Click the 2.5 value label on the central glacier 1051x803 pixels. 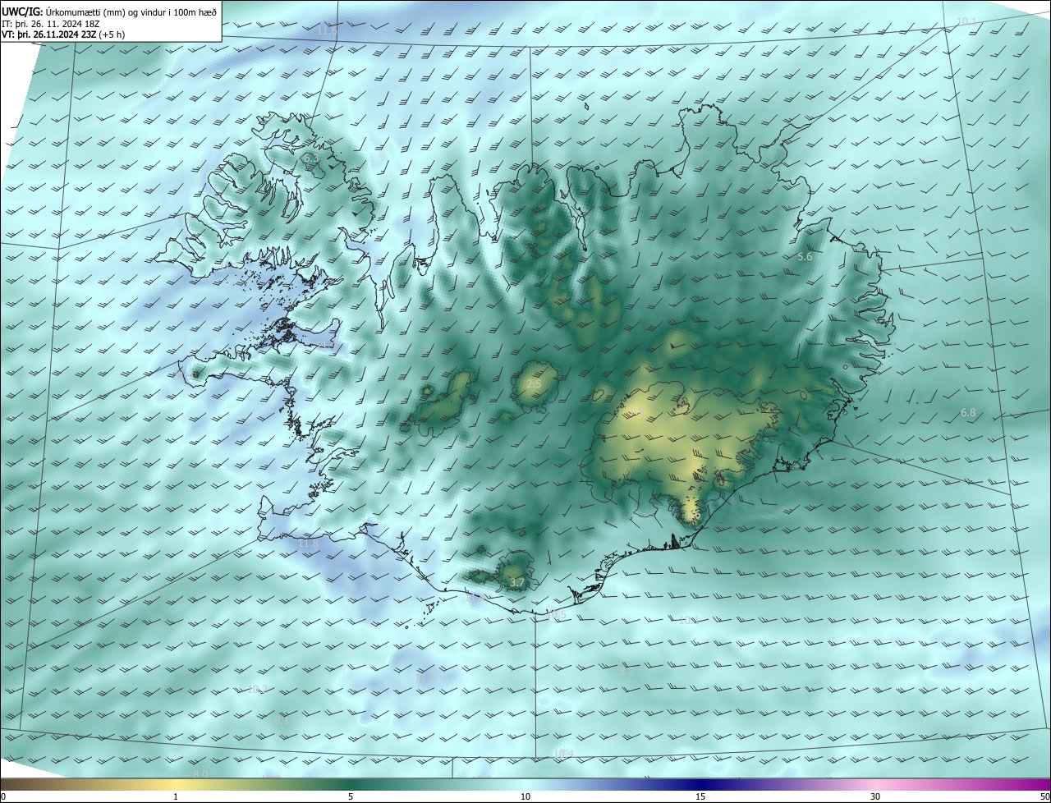pyautogui.click(x=534, y=383)
